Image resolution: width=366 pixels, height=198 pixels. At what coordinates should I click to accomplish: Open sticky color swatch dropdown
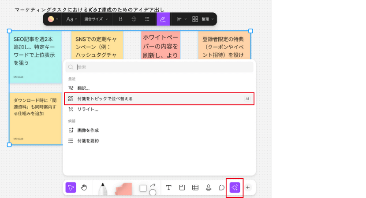click(53, 19)
